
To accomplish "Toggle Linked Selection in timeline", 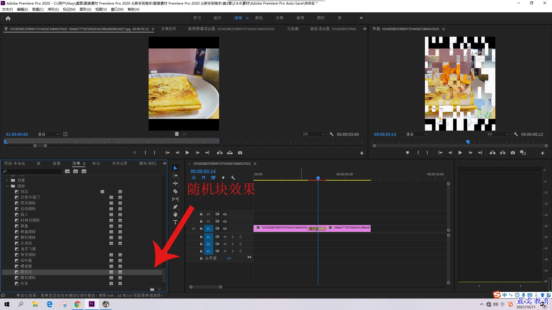I will click(213, 178).
